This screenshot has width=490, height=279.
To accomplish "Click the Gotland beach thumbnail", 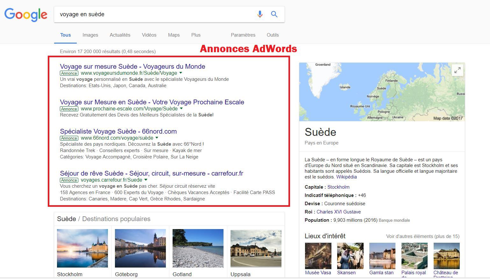I will point(198,248).
